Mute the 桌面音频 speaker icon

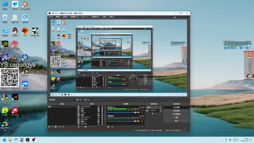pos(138,121)
